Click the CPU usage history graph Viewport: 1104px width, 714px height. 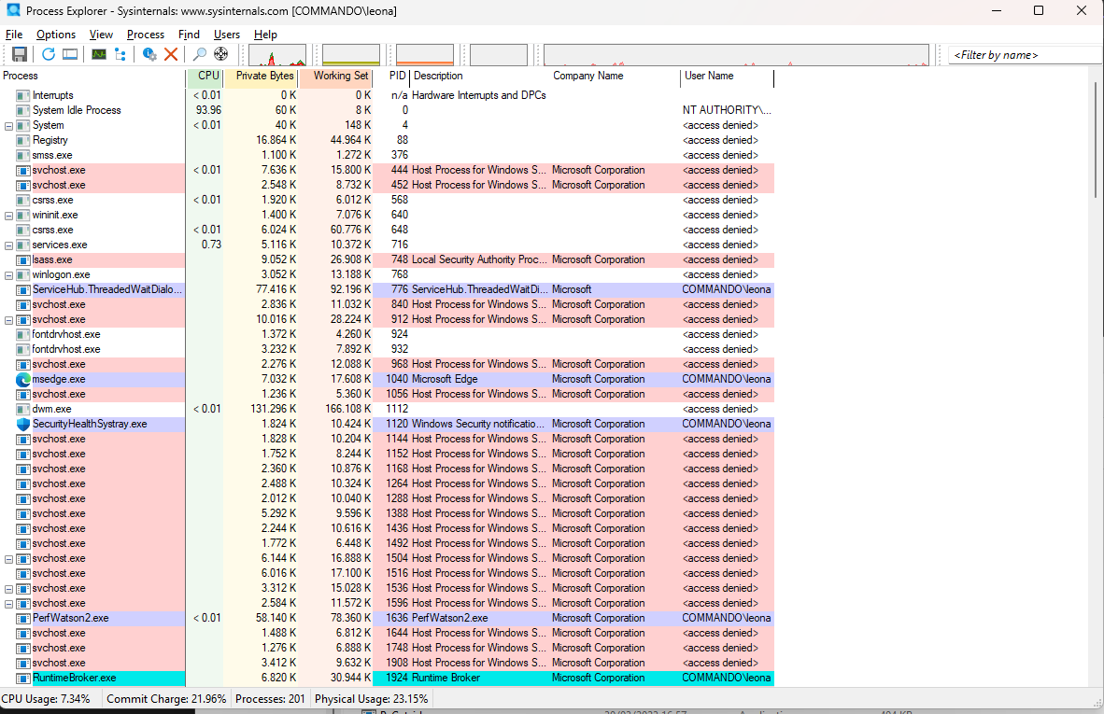tap(277, 55)
